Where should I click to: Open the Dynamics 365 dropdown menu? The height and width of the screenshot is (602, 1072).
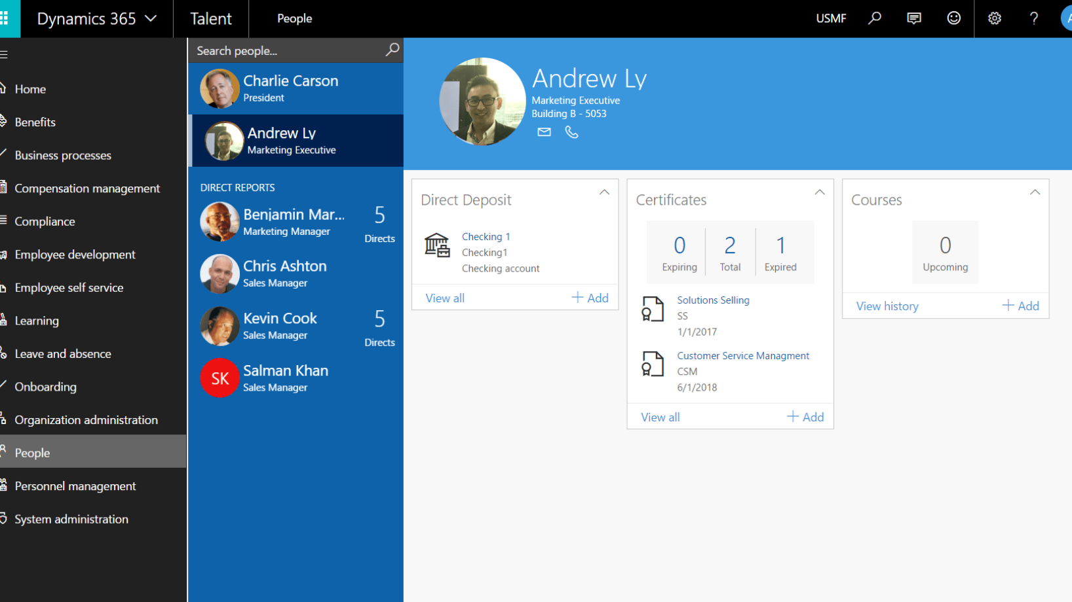point(97,18)
